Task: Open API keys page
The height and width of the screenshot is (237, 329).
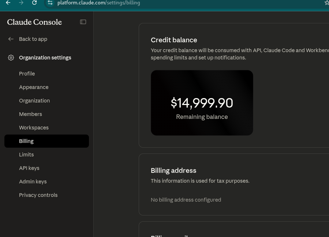Action: (x=29, y=168)
